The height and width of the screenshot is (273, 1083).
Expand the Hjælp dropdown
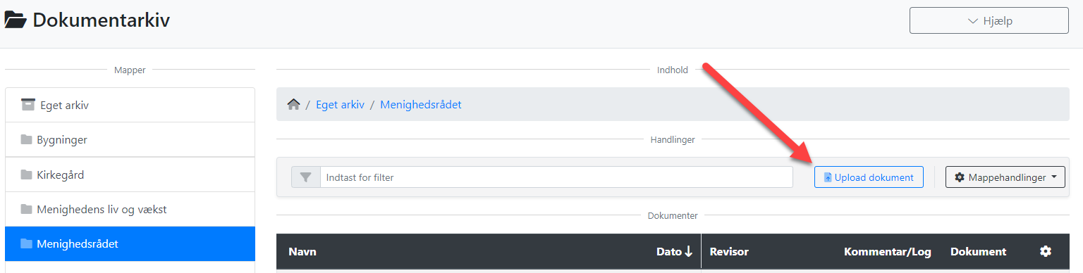click(989, 20)
